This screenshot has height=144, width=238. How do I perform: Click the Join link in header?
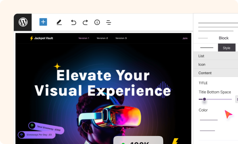pyautogui.click(x=185, y=38)
